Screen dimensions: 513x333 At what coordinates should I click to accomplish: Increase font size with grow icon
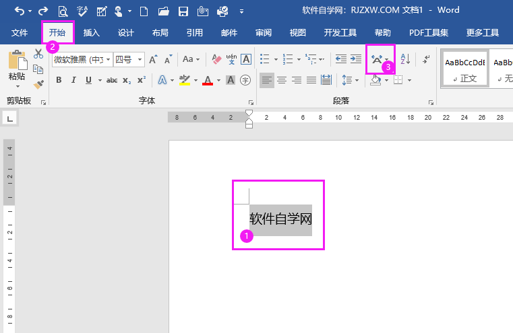pyautogui.click(x=153, y=60)
